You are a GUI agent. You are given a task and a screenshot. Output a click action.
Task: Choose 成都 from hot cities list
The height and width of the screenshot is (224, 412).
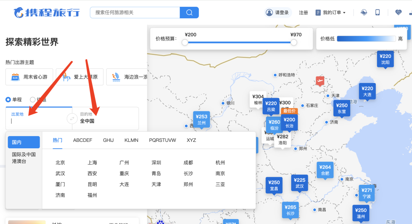click(188, 163)
